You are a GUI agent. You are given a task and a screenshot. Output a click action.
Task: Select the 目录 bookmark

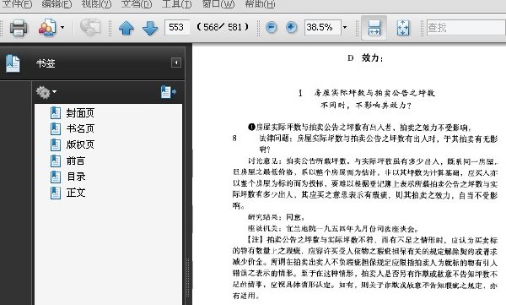pyautogui.click(x=76, y=177)
